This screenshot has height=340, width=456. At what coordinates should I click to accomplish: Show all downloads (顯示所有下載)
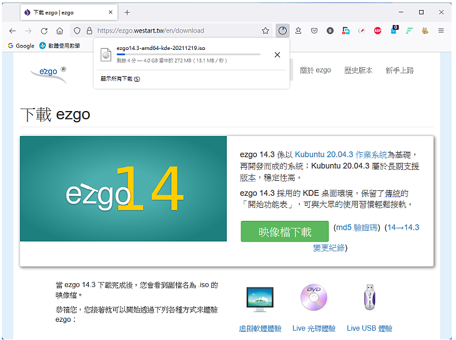[120, 79]
